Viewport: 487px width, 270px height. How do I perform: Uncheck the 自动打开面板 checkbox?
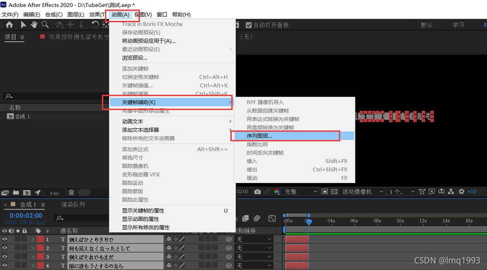(249, 25)
